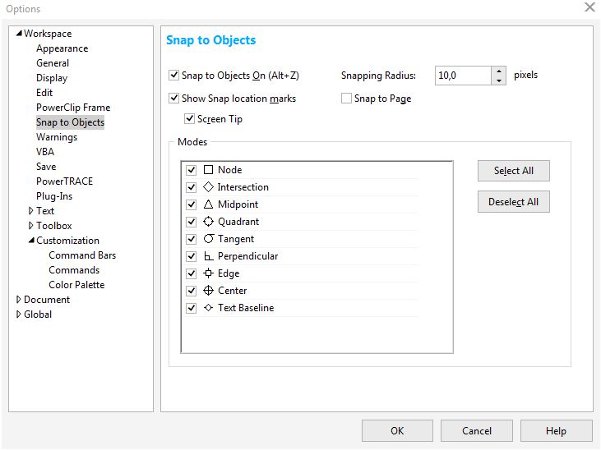Viewport: 601px width, 450px height.
Task: Click the Perpendicular snap mode icon
Action: pos(209,256)
